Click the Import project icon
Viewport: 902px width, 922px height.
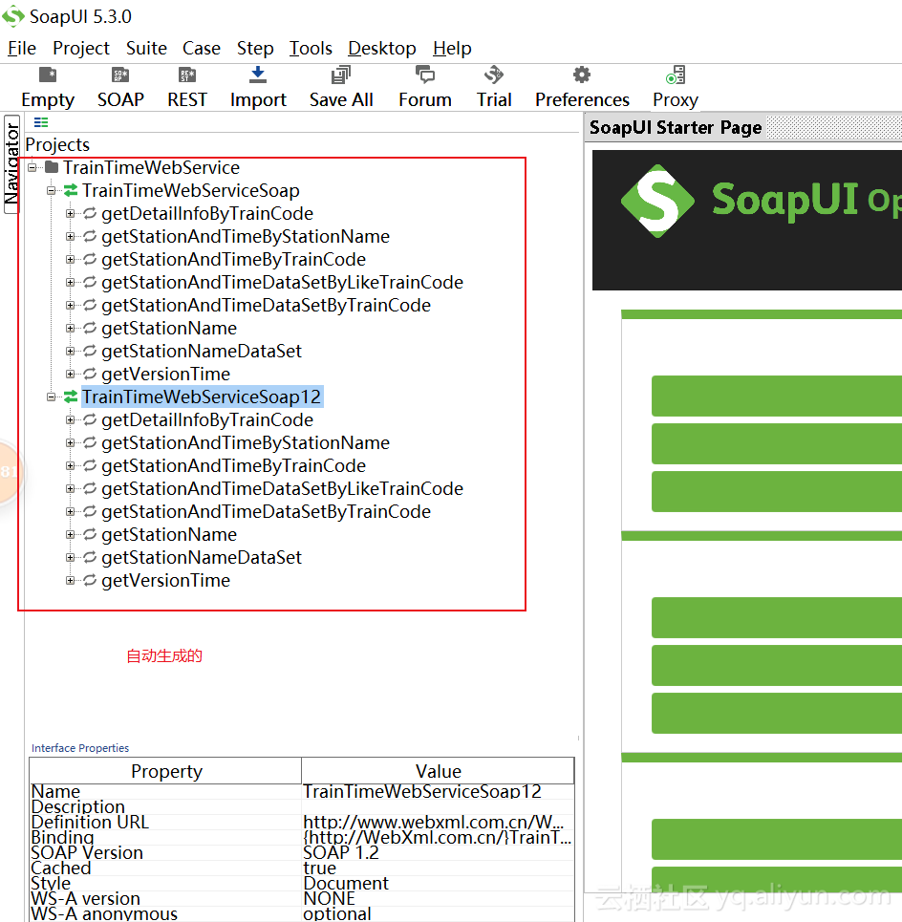[258, 75]
